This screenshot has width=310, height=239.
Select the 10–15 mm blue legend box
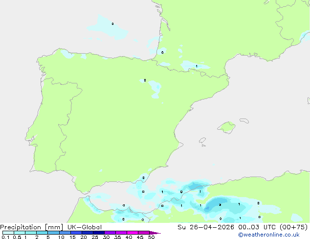point(65,233)
